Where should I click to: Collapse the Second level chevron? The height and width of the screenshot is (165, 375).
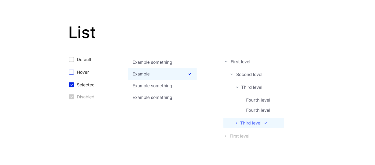click(x=232, y=75)
